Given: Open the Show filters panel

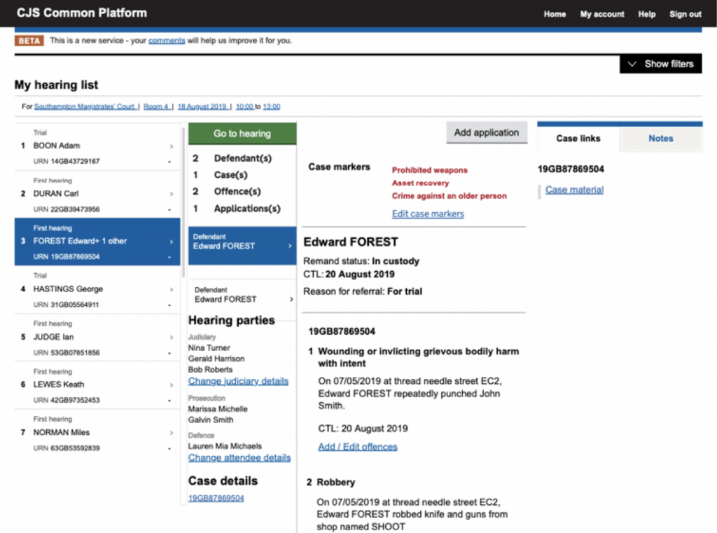Looking at the screenshot, I should click(660, 63).
